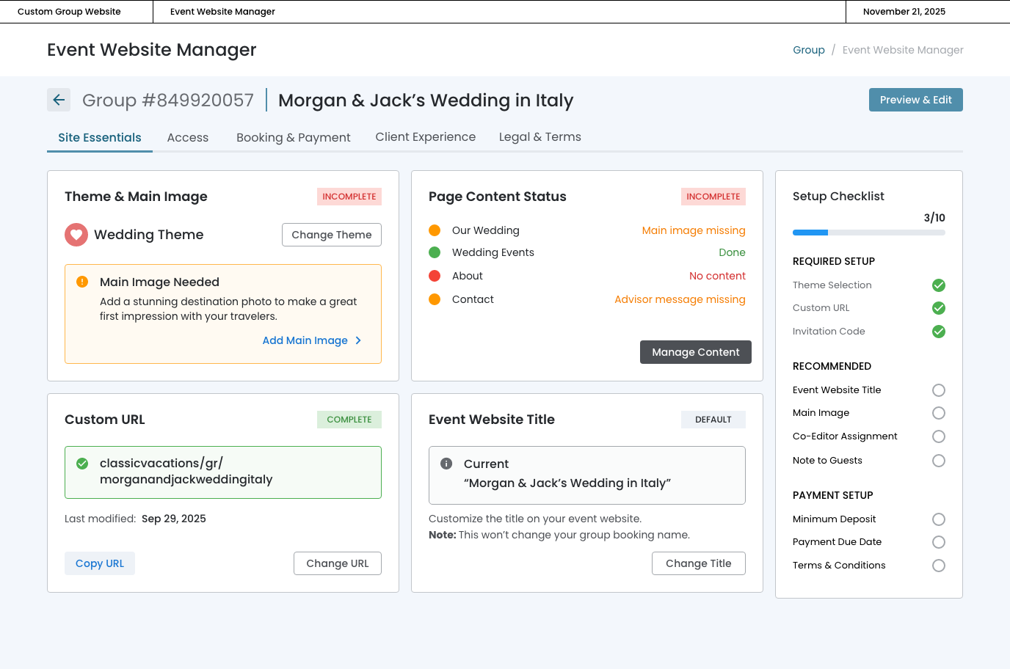Open the Client Experience tab
This screenshot has height=669, width=1010.
pos(425,137)
